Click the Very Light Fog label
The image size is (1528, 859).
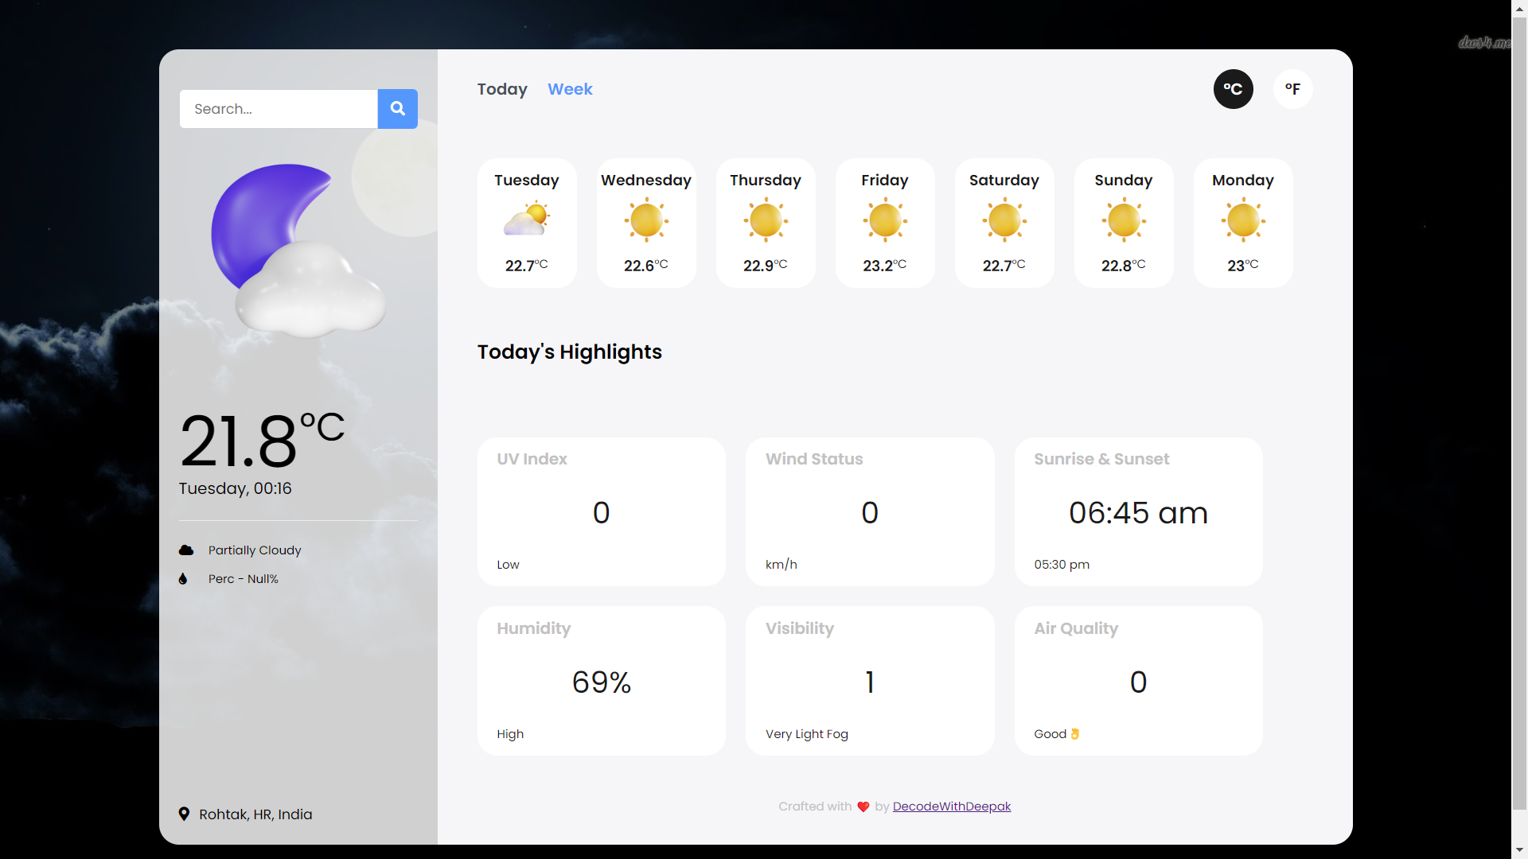click(x=807, y=734)
